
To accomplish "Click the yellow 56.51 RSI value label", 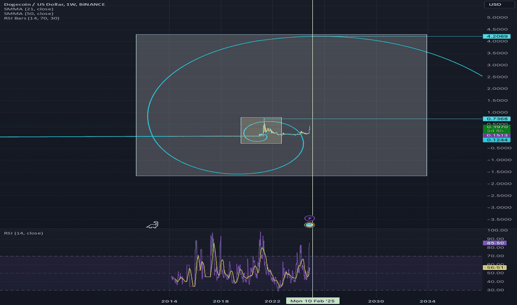I will tap(495, 268).
